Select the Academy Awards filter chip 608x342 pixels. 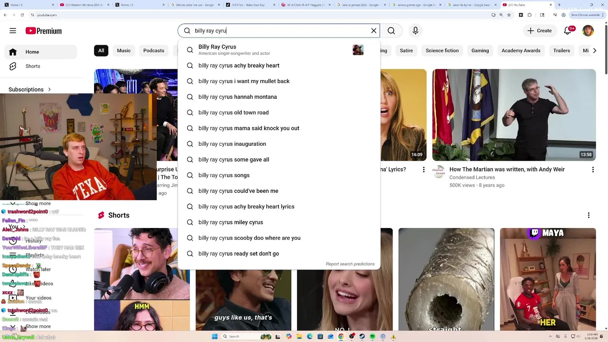pos(521,50)
